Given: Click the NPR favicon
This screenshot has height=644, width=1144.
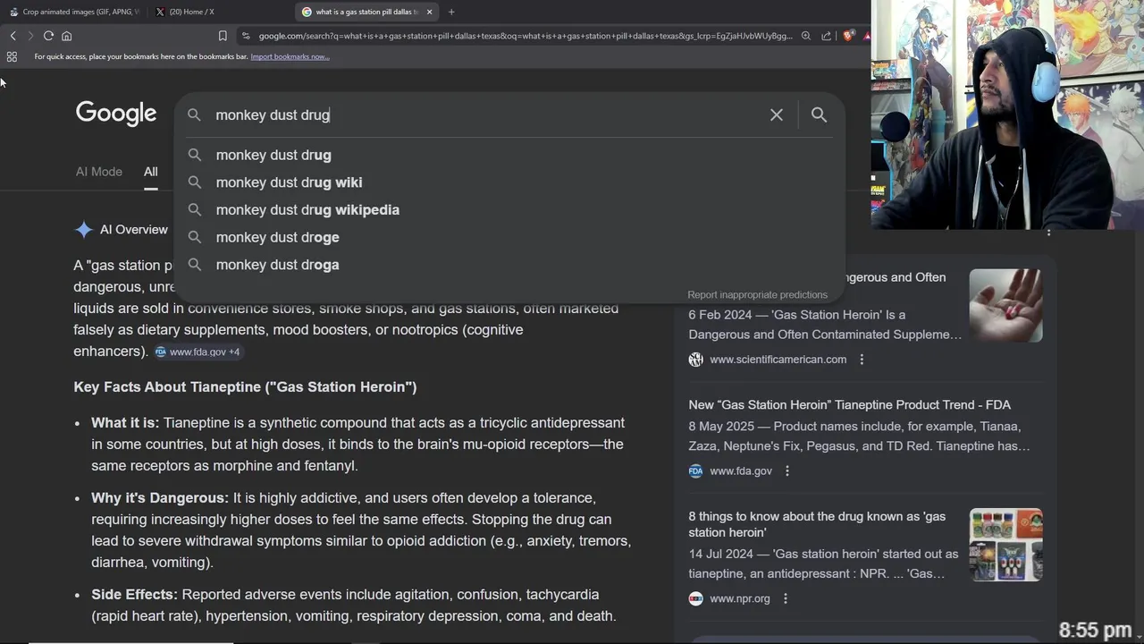Looking at the screenshot, I should click(x=696, y=598).
